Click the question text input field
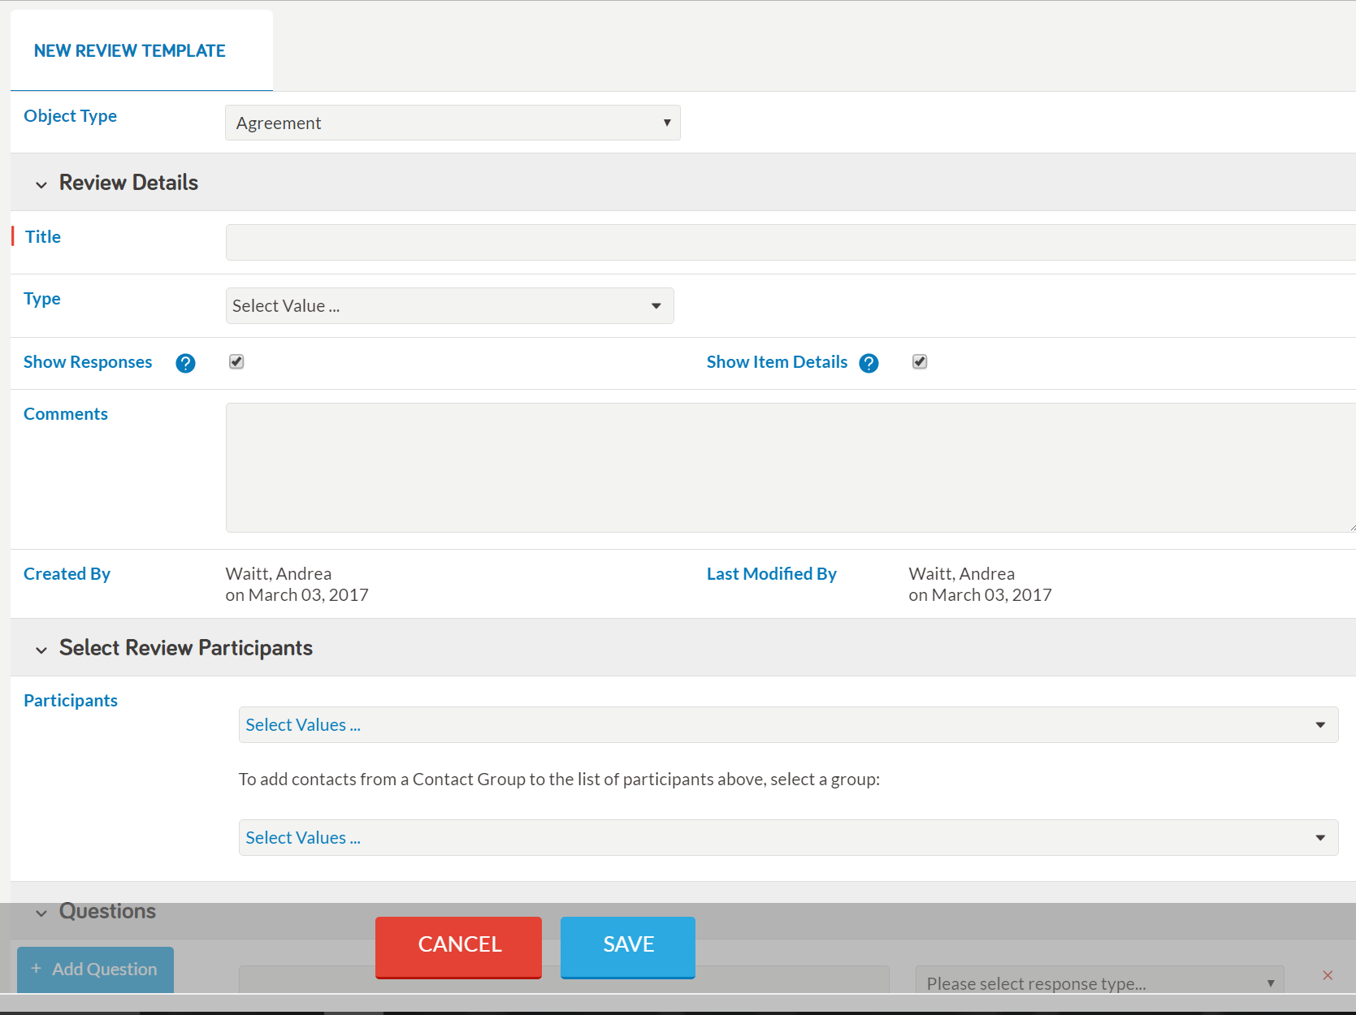 pos(564,979)
